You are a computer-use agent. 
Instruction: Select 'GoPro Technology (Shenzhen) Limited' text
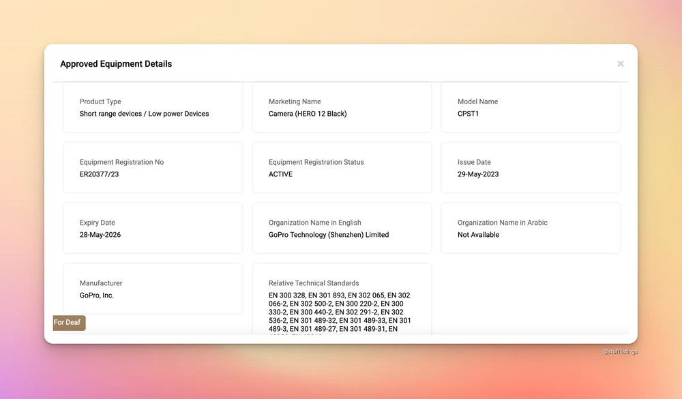point(329,235)
